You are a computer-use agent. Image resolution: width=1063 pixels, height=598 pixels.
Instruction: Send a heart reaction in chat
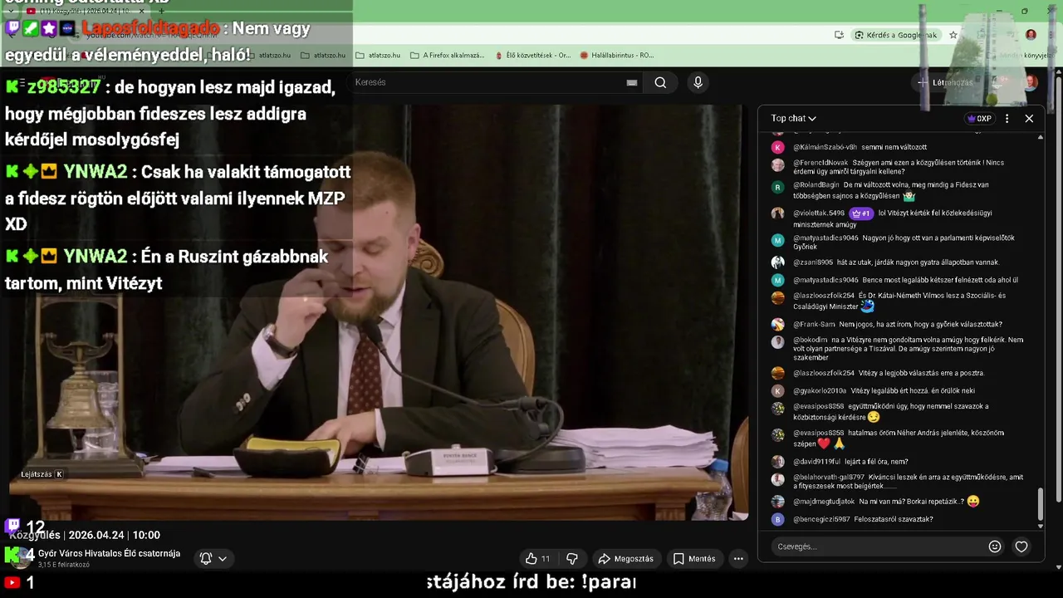coord(1021,547)
